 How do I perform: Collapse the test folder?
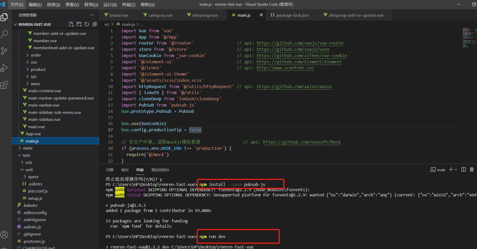click(x=55, y=155)
